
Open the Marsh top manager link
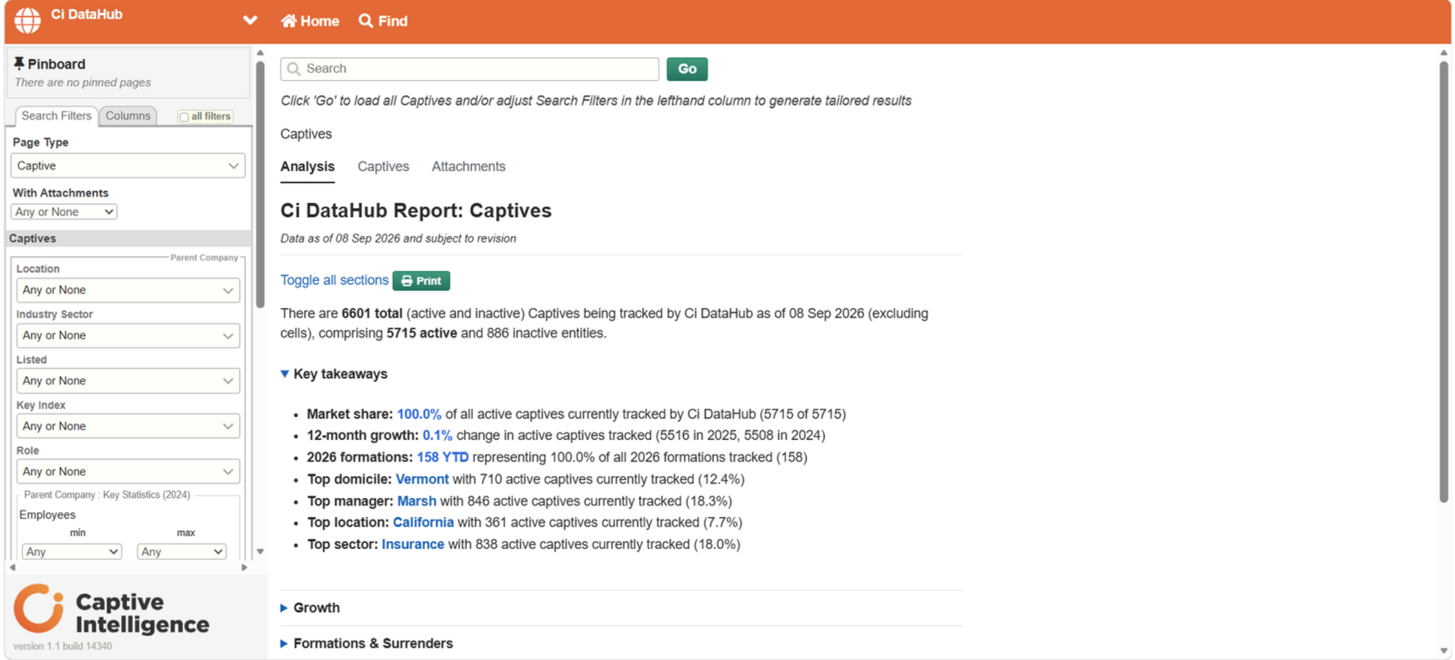point(417,501)
